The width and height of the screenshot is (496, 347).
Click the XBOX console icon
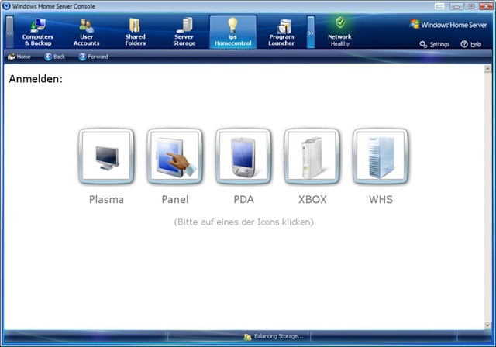coord(312,156)
